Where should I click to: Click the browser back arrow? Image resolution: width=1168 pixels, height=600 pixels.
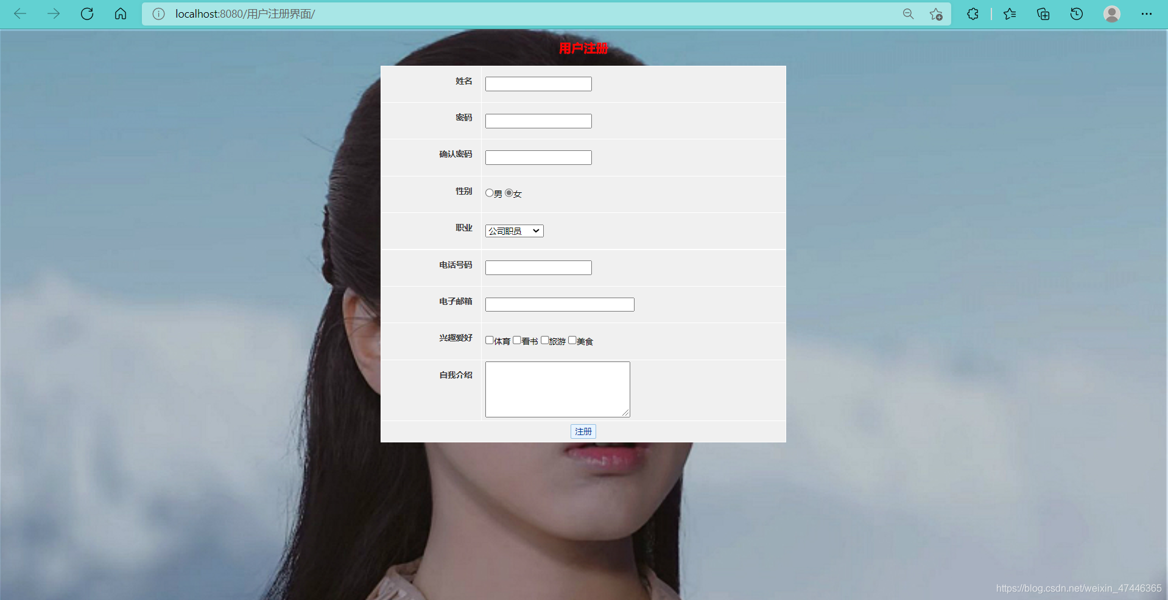point(20,13)
